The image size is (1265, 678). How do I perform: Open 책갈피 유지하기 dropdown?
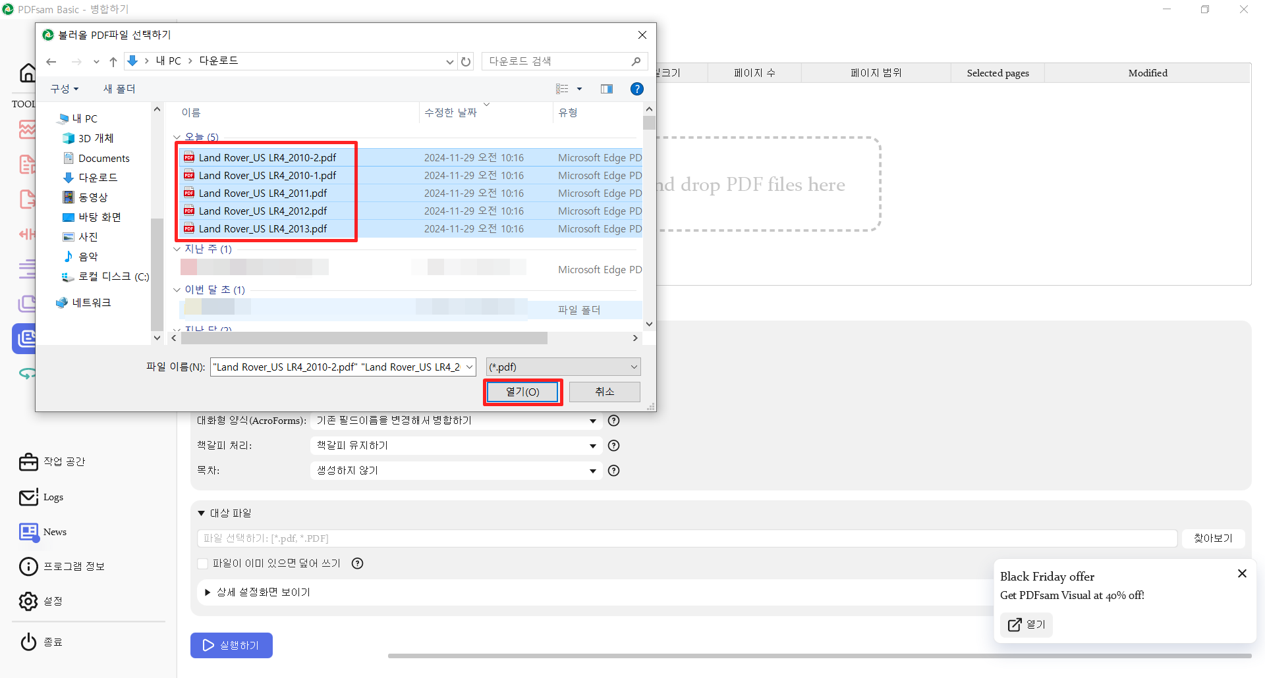click(x=456, y=446)
